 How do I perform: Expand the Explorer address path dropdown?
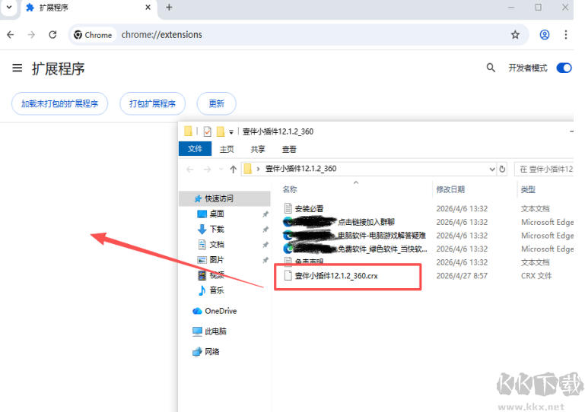click(x=491, y=170)
